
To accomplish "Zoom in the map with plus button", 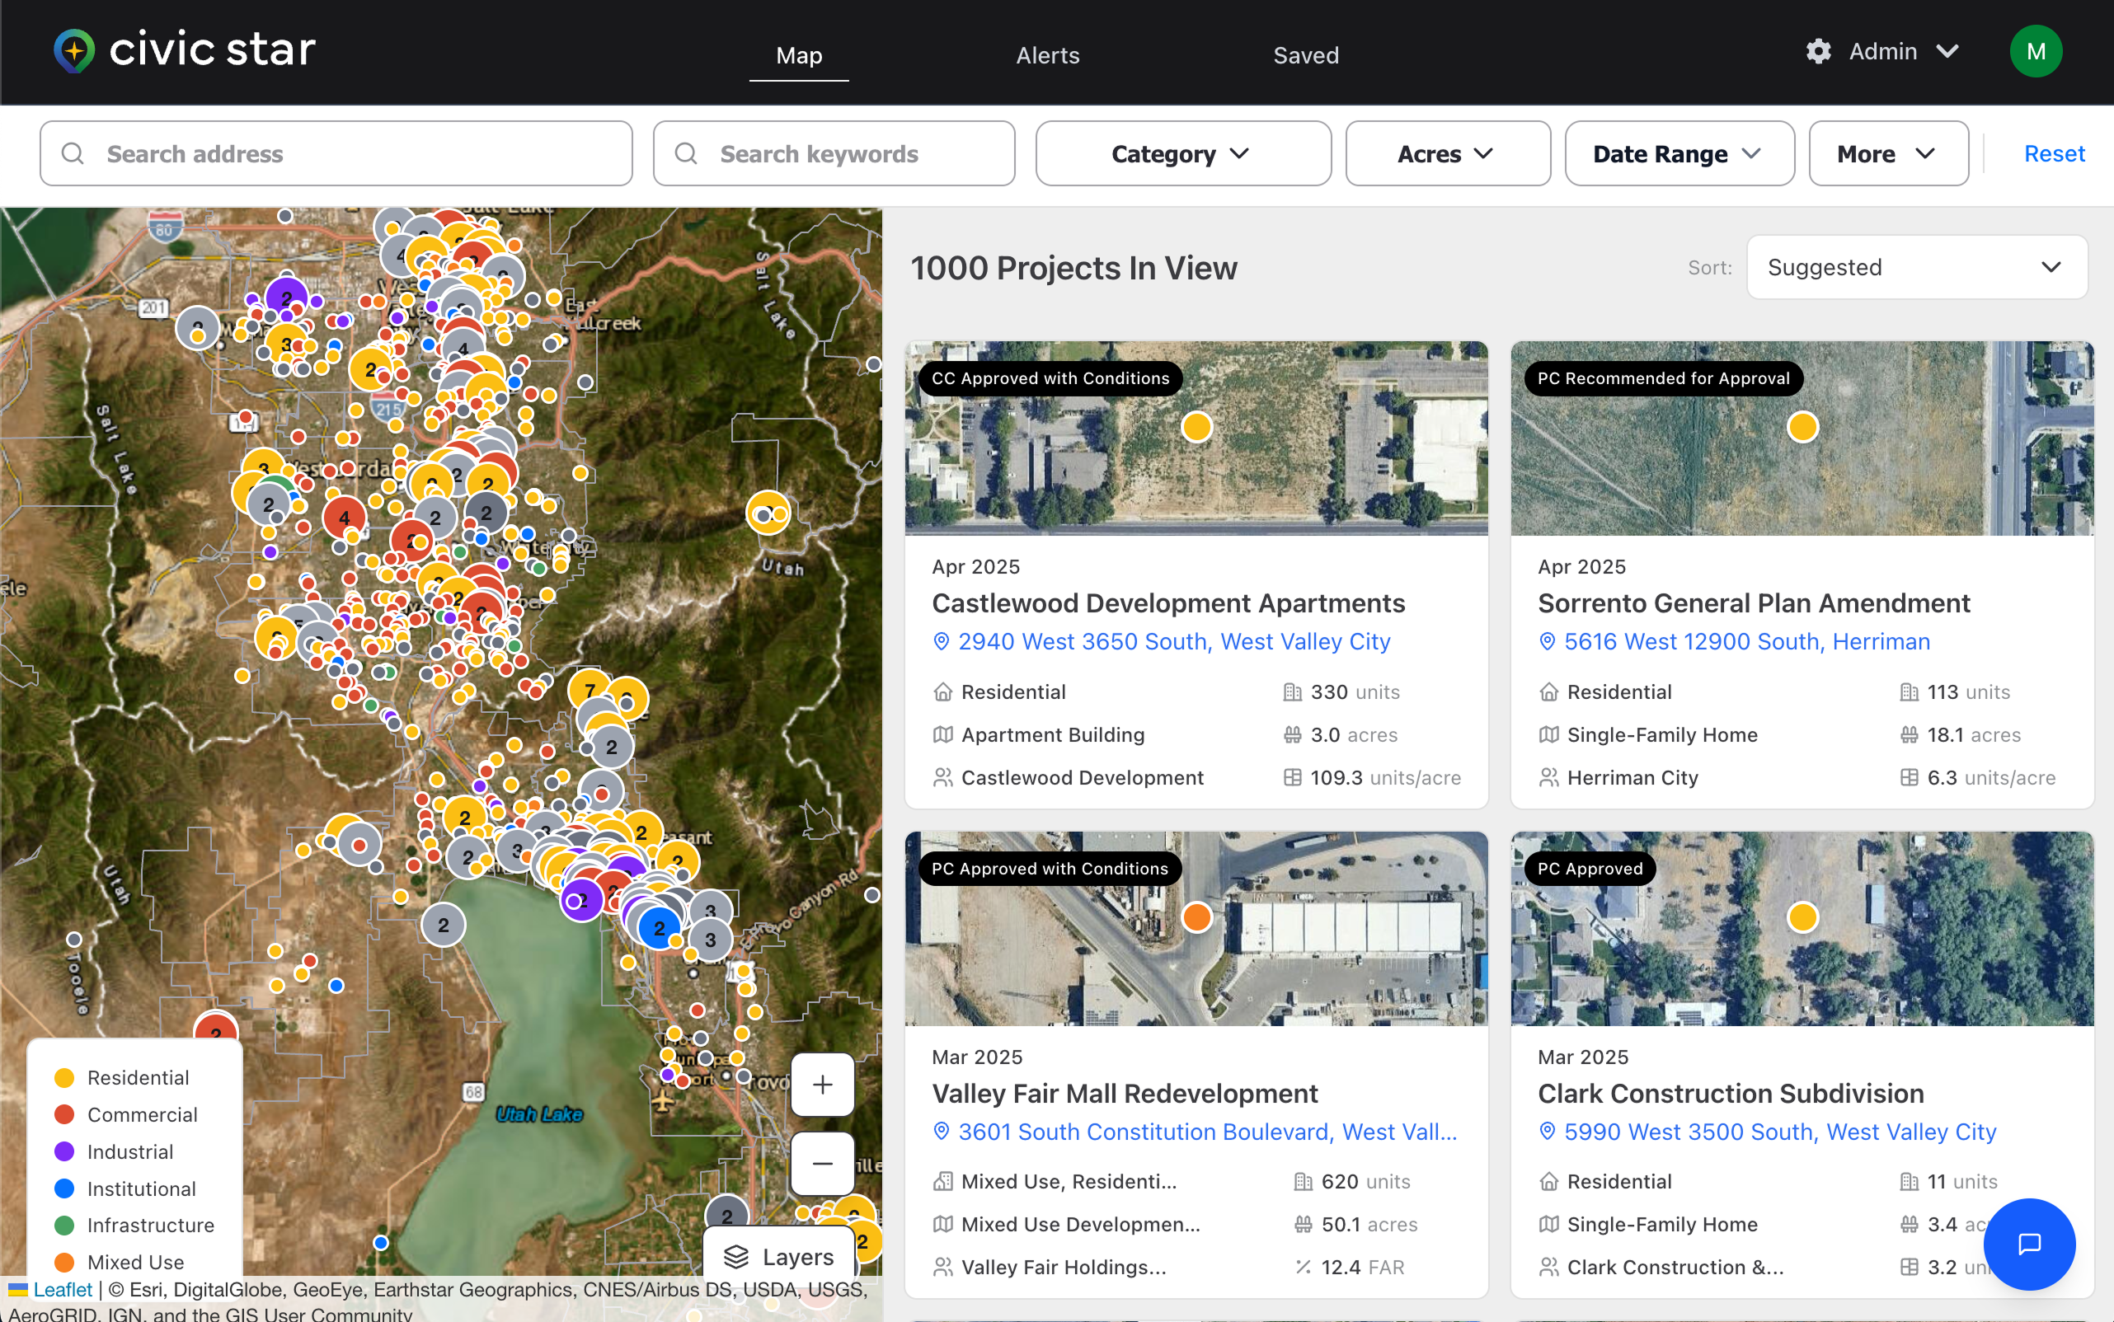I will click(x=821, y=1085).
